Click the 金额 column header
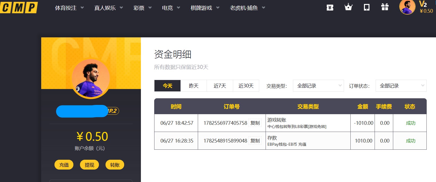The height and width of the screenshot is (182, 436). [x=363, y=106]
